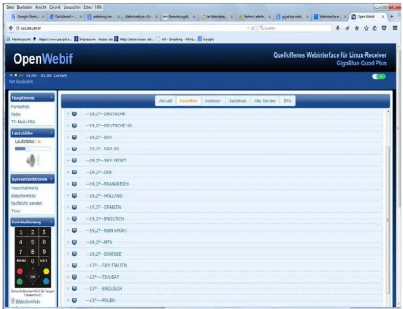The height and width of the screenshot is (309, 403).
Task: Switch to the EPG tab
Action: pyautogui.click(x=287, y=101)
